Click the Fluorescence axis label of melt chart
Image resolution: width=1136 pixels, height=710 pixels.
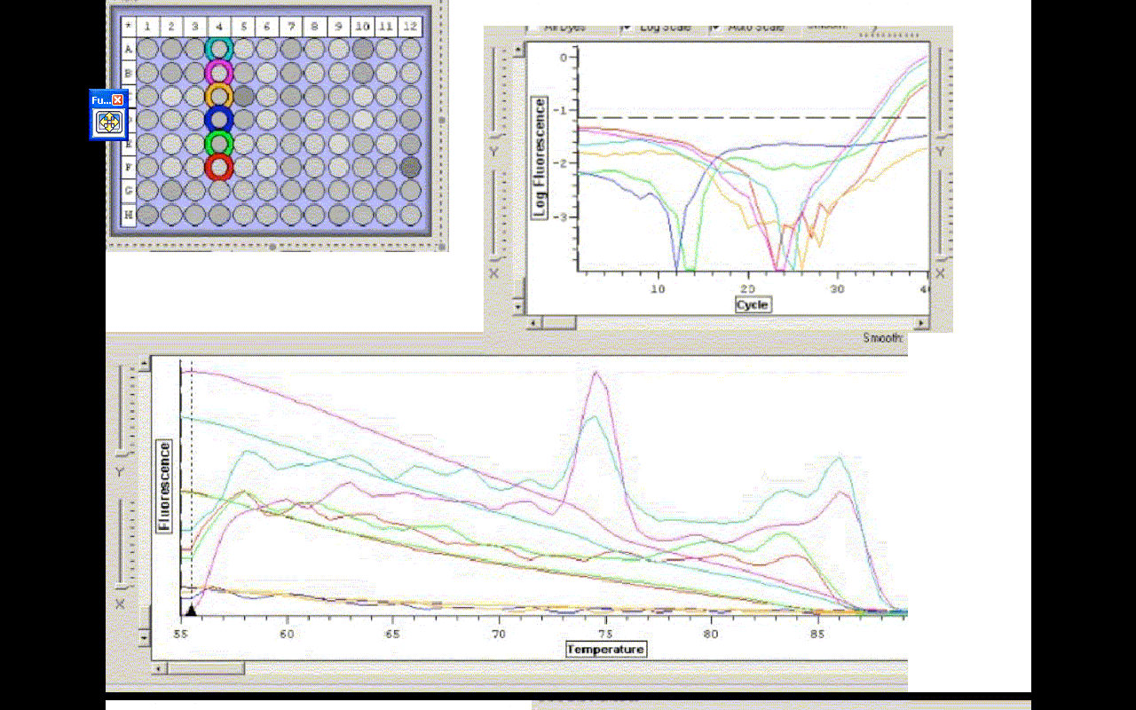click(163, 485)
